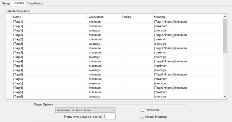Click the |maximum heading cell in the {Tag 1} row
Viewport: 232px width, 122px height.
(187, 26)
